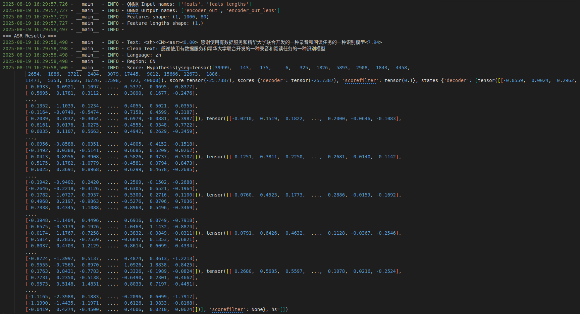
Task: Select the shape value '(1, 1000, 80)'
Action: [191, 17]
